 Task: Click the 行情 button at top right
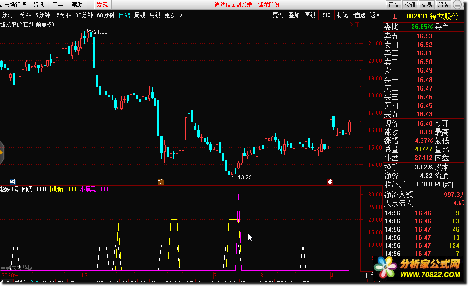pos(394,5)
